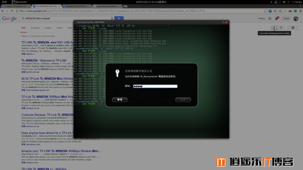Select the Shopping search filter

(35, 28)
